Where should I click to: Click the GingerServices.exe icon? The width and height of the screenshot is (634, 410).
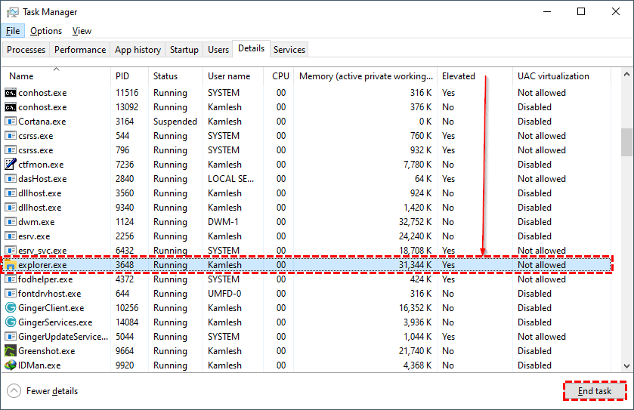pyautogui.click(x=11, y=322)
